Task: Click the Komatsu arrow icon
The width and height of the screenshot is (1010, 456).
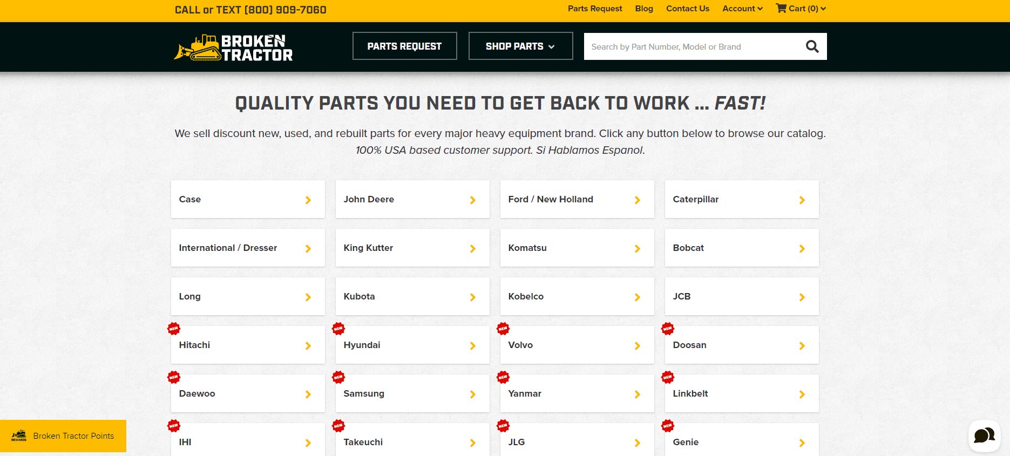Action: coord(638,249)
